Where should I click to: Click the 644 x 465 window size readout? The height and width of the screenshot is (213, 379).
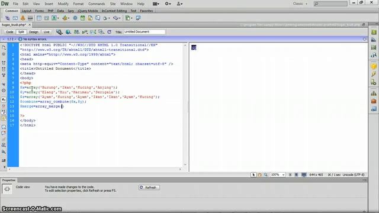coord(316,175)
